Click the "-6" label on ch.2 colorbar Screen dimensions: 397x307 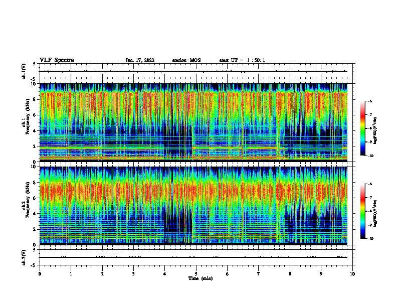[370, 184]
